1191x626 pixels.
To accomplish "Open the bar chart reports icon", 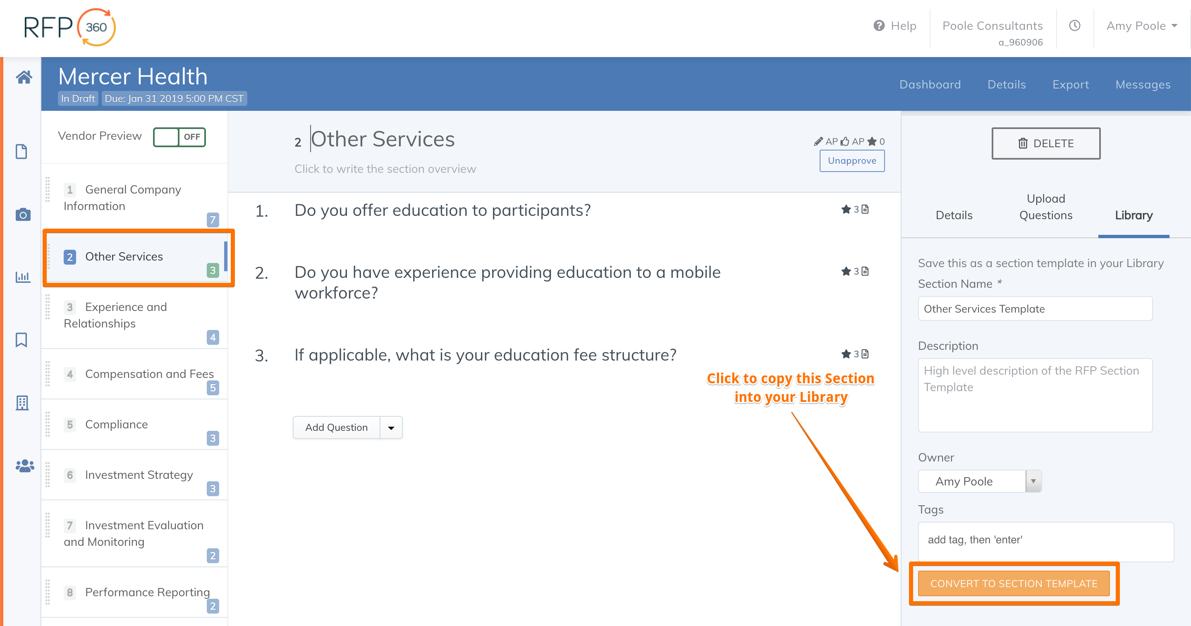I will 23,277.
